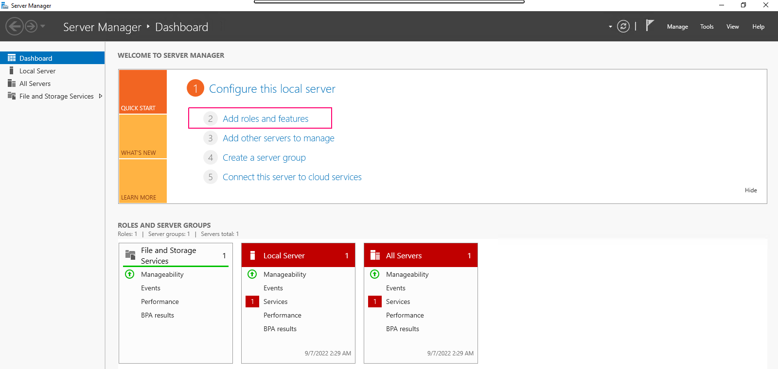Open Performance in File and Storage Services tile

tap(160, 302)
